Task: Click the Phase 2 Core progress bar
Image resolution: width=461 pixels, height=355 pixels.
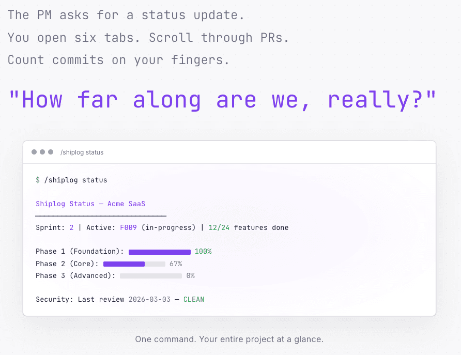Action: pyautogui.click(x=134, y=264)
